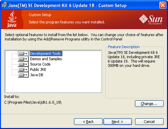Viewport: 168px width, 129px height.
Task: Click the Java coffee cup logo
Action: pyautogui.click(x=12, y=19)
